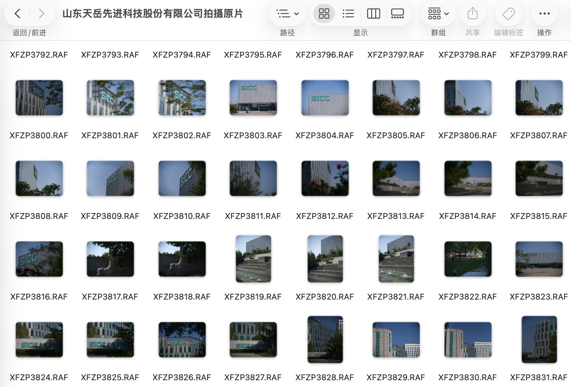The image size is (571, 387).
Task: Select the XFZP3823.RAF thumbnail
Action: coord(539,259)
